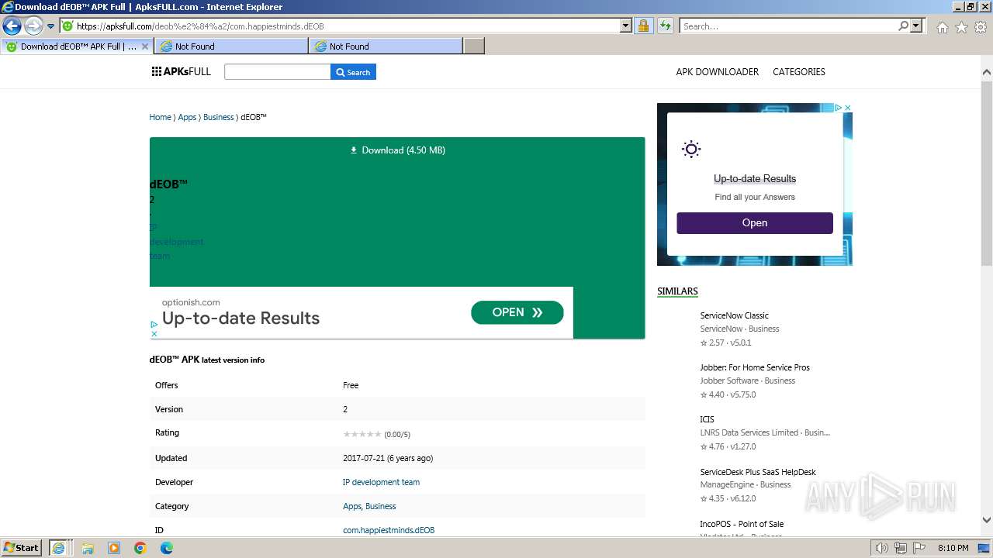Click the 8:10 PM system clock
993x558 pixels.
(953, 548)
